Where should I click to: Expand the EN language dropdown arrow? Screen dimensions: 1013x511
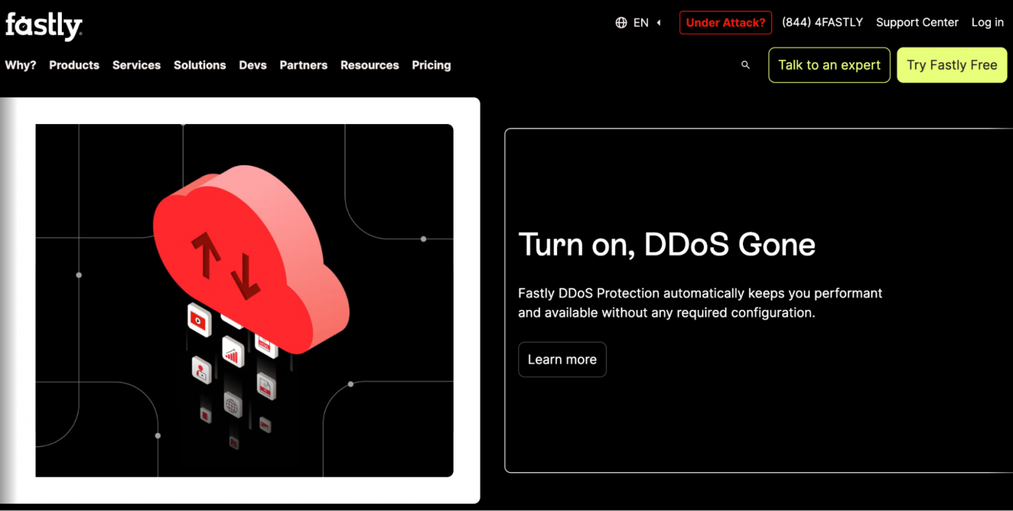[659, 23]
